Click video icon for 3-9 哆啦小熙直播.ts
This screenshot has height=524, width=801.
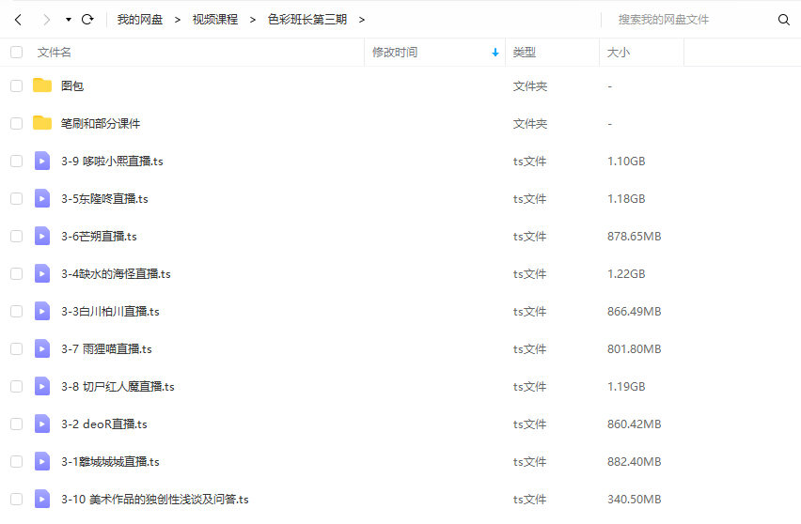(42, 161)
